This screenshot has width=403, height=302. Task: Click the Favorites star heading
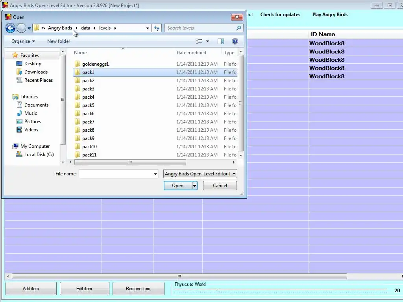coord(30,55)
